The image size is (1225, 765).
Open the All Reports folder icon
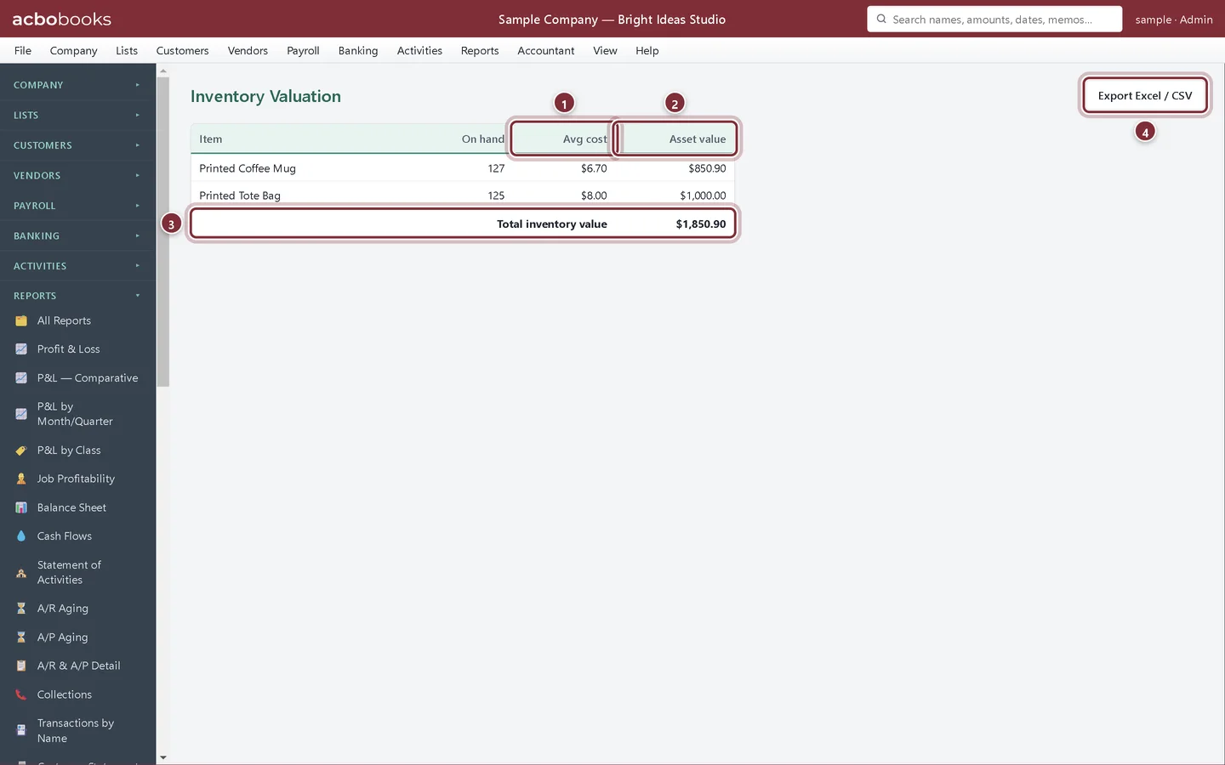pos(21,320)
